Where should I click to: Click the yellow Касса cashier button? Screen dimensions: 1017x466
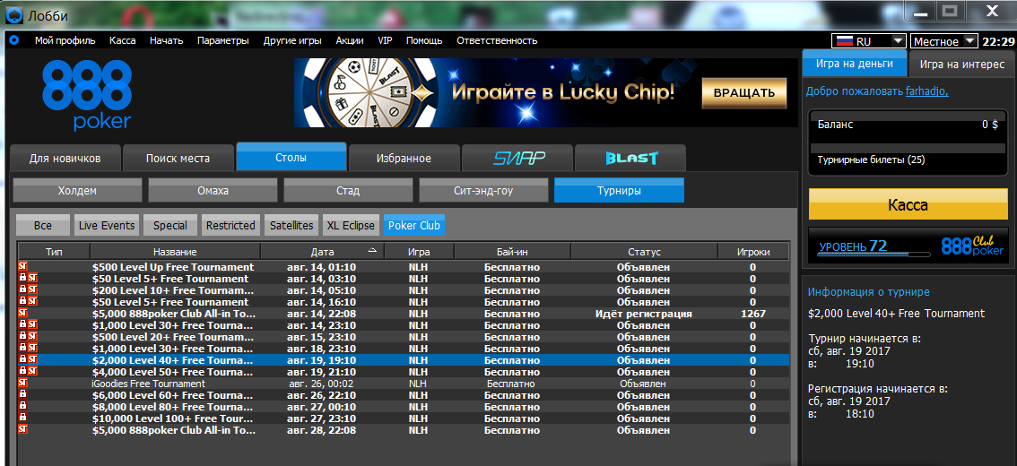[908, 205]
